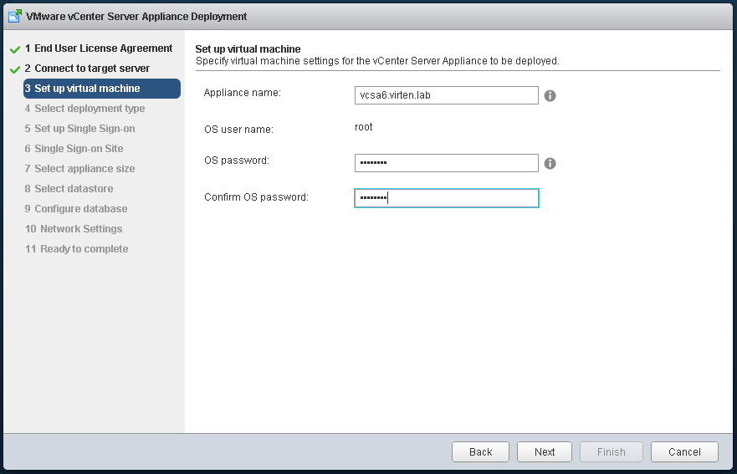The height and width of the screenshot is (474, 737).
Task: Click the disabled Finish button
Action: (611, 452)
